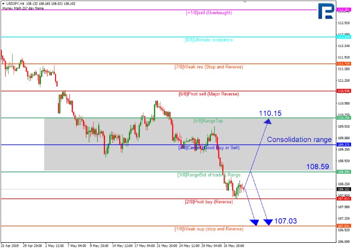Select the Consolidation range text annotation
The width and height of the screenshot is (352, 248).
pos(299,140)
